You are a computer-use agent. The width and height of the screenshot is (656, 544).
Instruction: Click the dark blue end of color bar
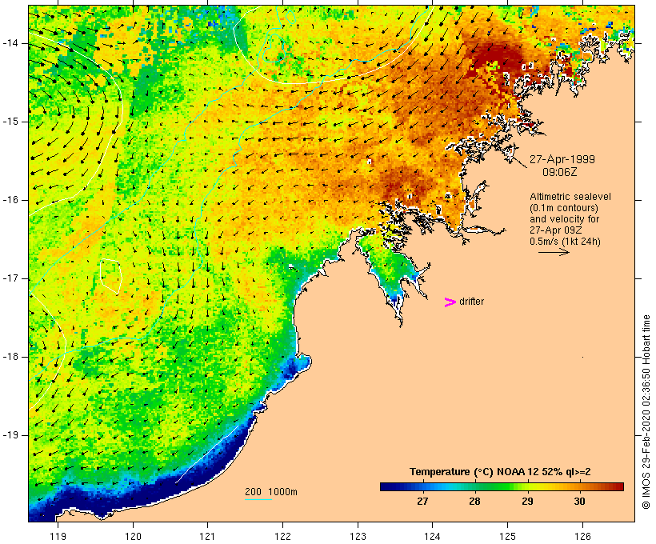coord(387,486)
